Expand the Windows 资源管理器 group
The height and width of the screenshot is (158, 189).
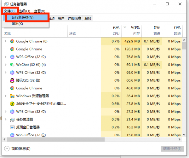(x=5, y=96)
